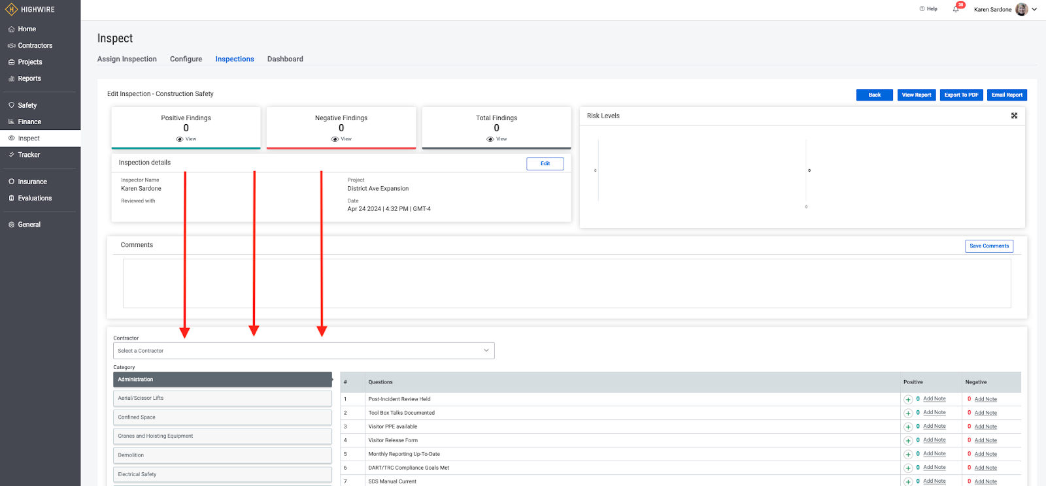The height and width of the screenshot is (486, 1046).
Task: Open Safety section in sidebar
Action: coord(27,105)
